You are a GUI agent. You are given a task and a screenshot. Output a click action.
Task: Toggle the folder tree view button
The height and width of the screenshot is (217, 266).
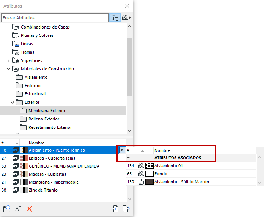[x=115, y=18]
